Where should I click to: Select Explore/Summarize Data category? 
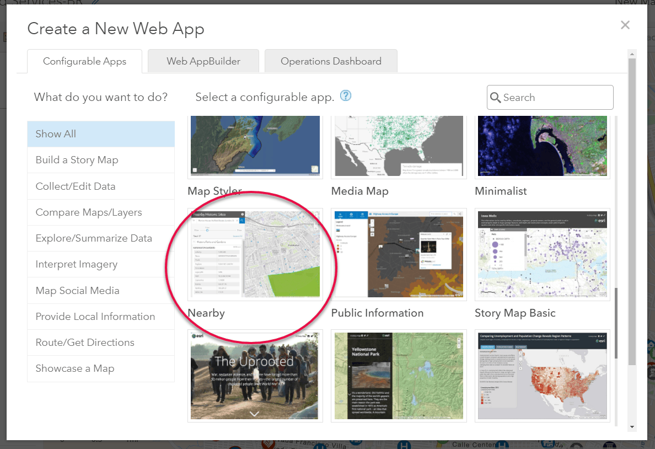101,238
